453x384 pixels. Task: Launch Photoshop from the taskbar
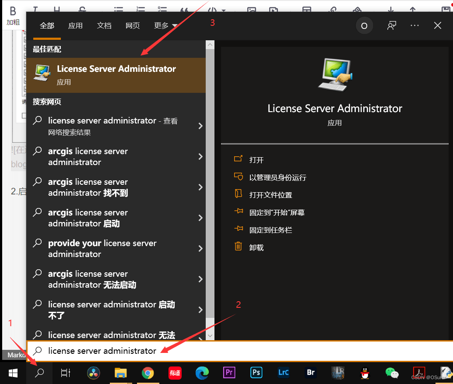pos(256,373)
